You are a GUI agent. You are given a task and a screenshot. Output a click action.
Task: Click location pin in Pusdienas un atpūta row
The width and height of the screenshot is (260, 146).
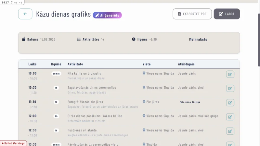(x=144, y=130)
